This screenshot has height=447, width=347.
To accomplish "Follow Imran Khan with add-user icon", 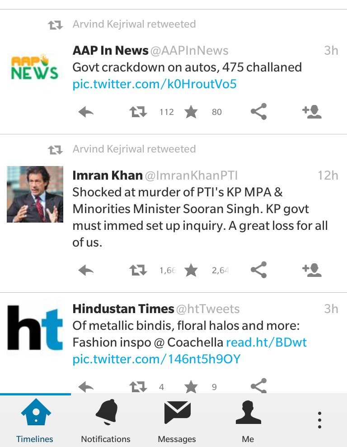I will [312, 270].
